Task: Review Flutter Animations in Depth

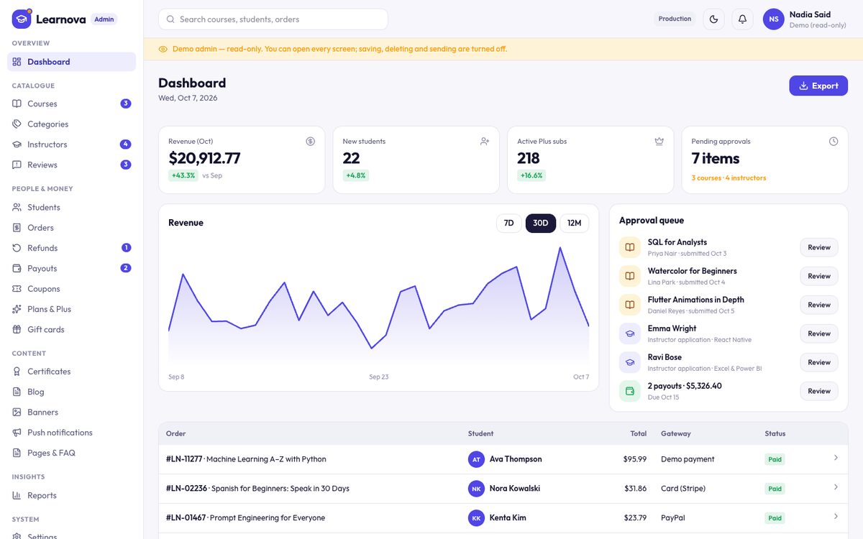Action: [x=819, y=305]
